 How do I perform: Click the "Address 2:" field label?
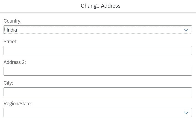point(15,62)
